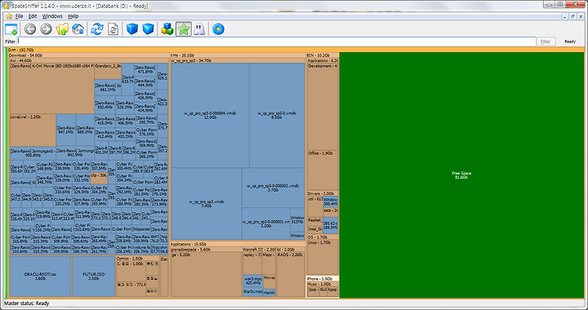Select the RADS - 2.0Gb folder block
Viewport: 588px width, 310px height.
(291, 274)
